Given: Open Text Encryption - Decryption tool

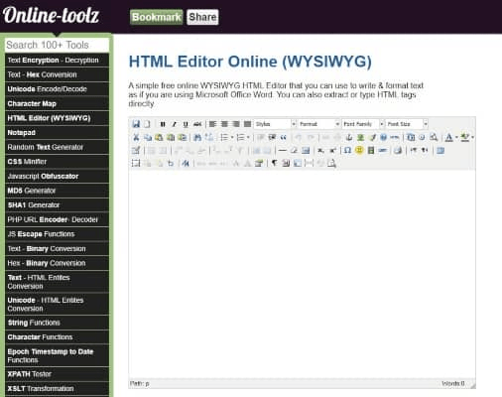Looking at the screenshot, I should (x=57, y=61).
